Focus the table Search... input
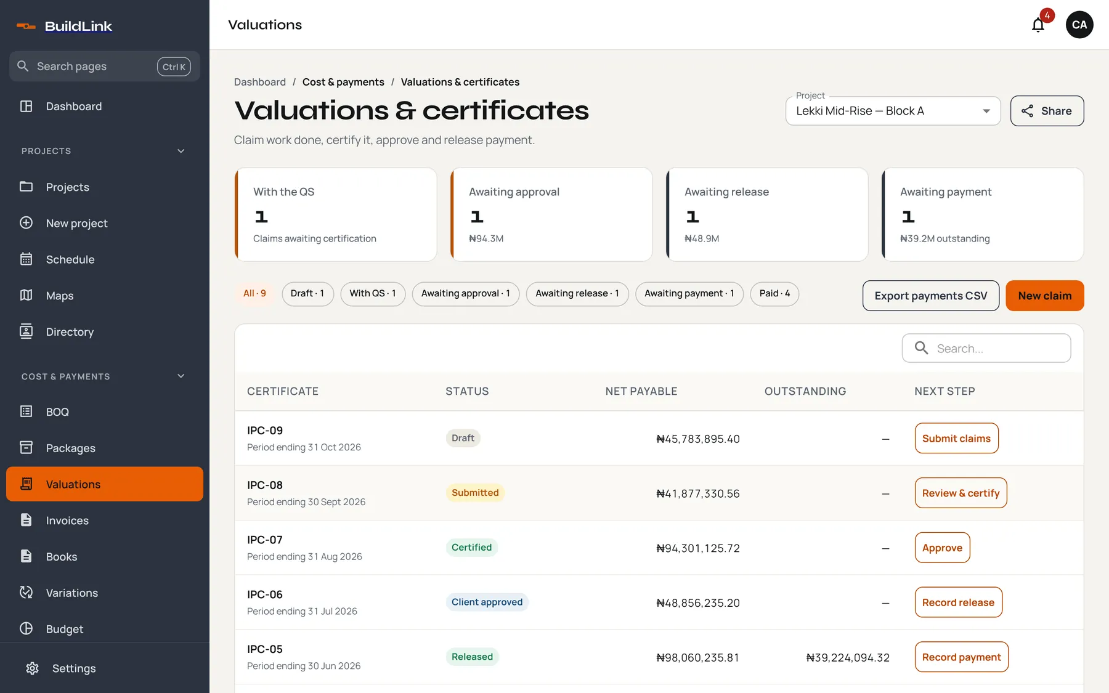 click(986, 348)
